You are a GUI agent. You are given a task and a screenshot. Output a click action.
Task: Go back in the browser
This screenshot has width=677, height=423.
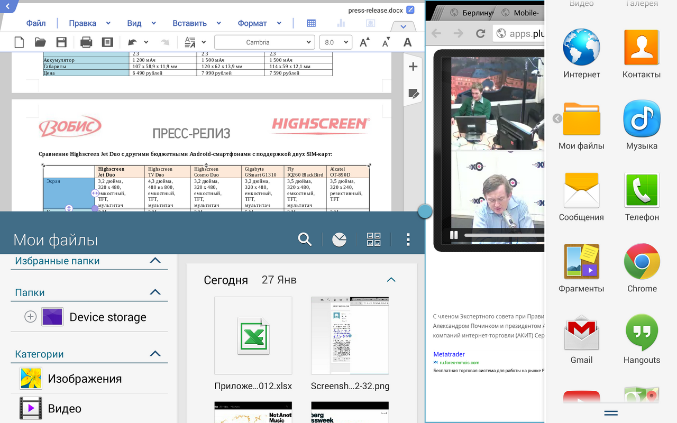point(436,33)
